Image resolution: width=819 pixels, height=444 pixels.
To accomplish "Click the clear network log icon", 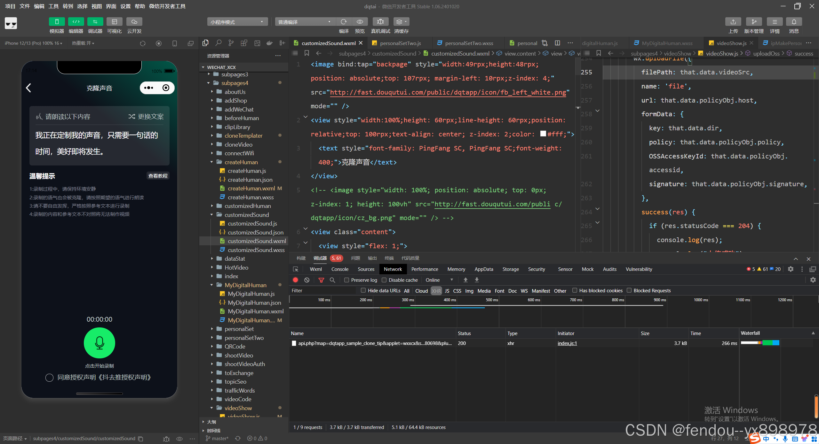I will point(307,280).
